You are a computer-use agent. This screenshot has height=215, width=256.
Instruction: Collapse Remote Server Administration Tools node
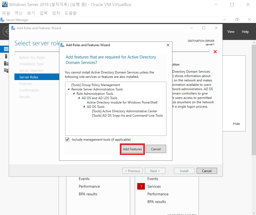69,89
